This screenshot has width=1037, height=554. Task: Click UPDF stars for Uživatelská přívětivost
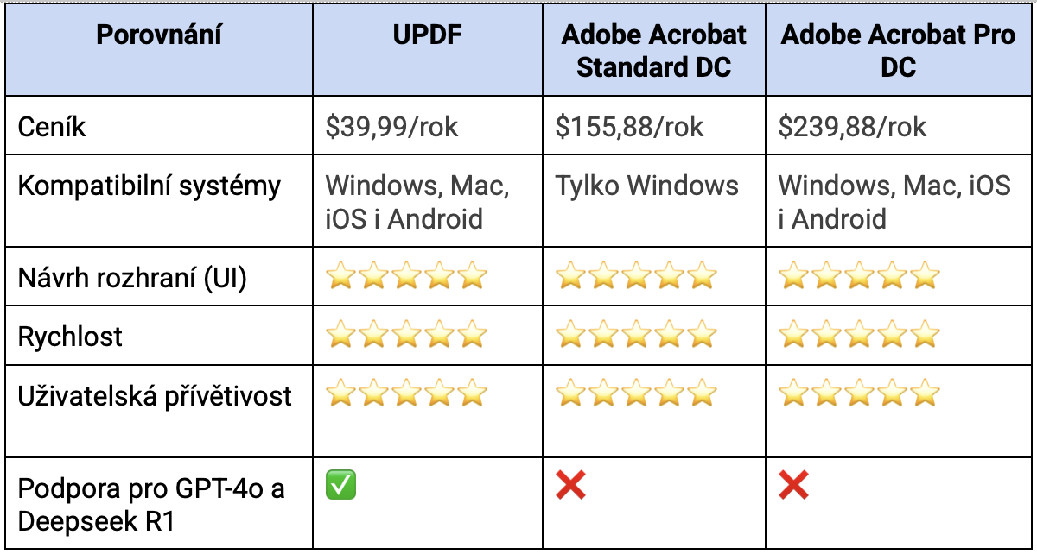[407, 393]
